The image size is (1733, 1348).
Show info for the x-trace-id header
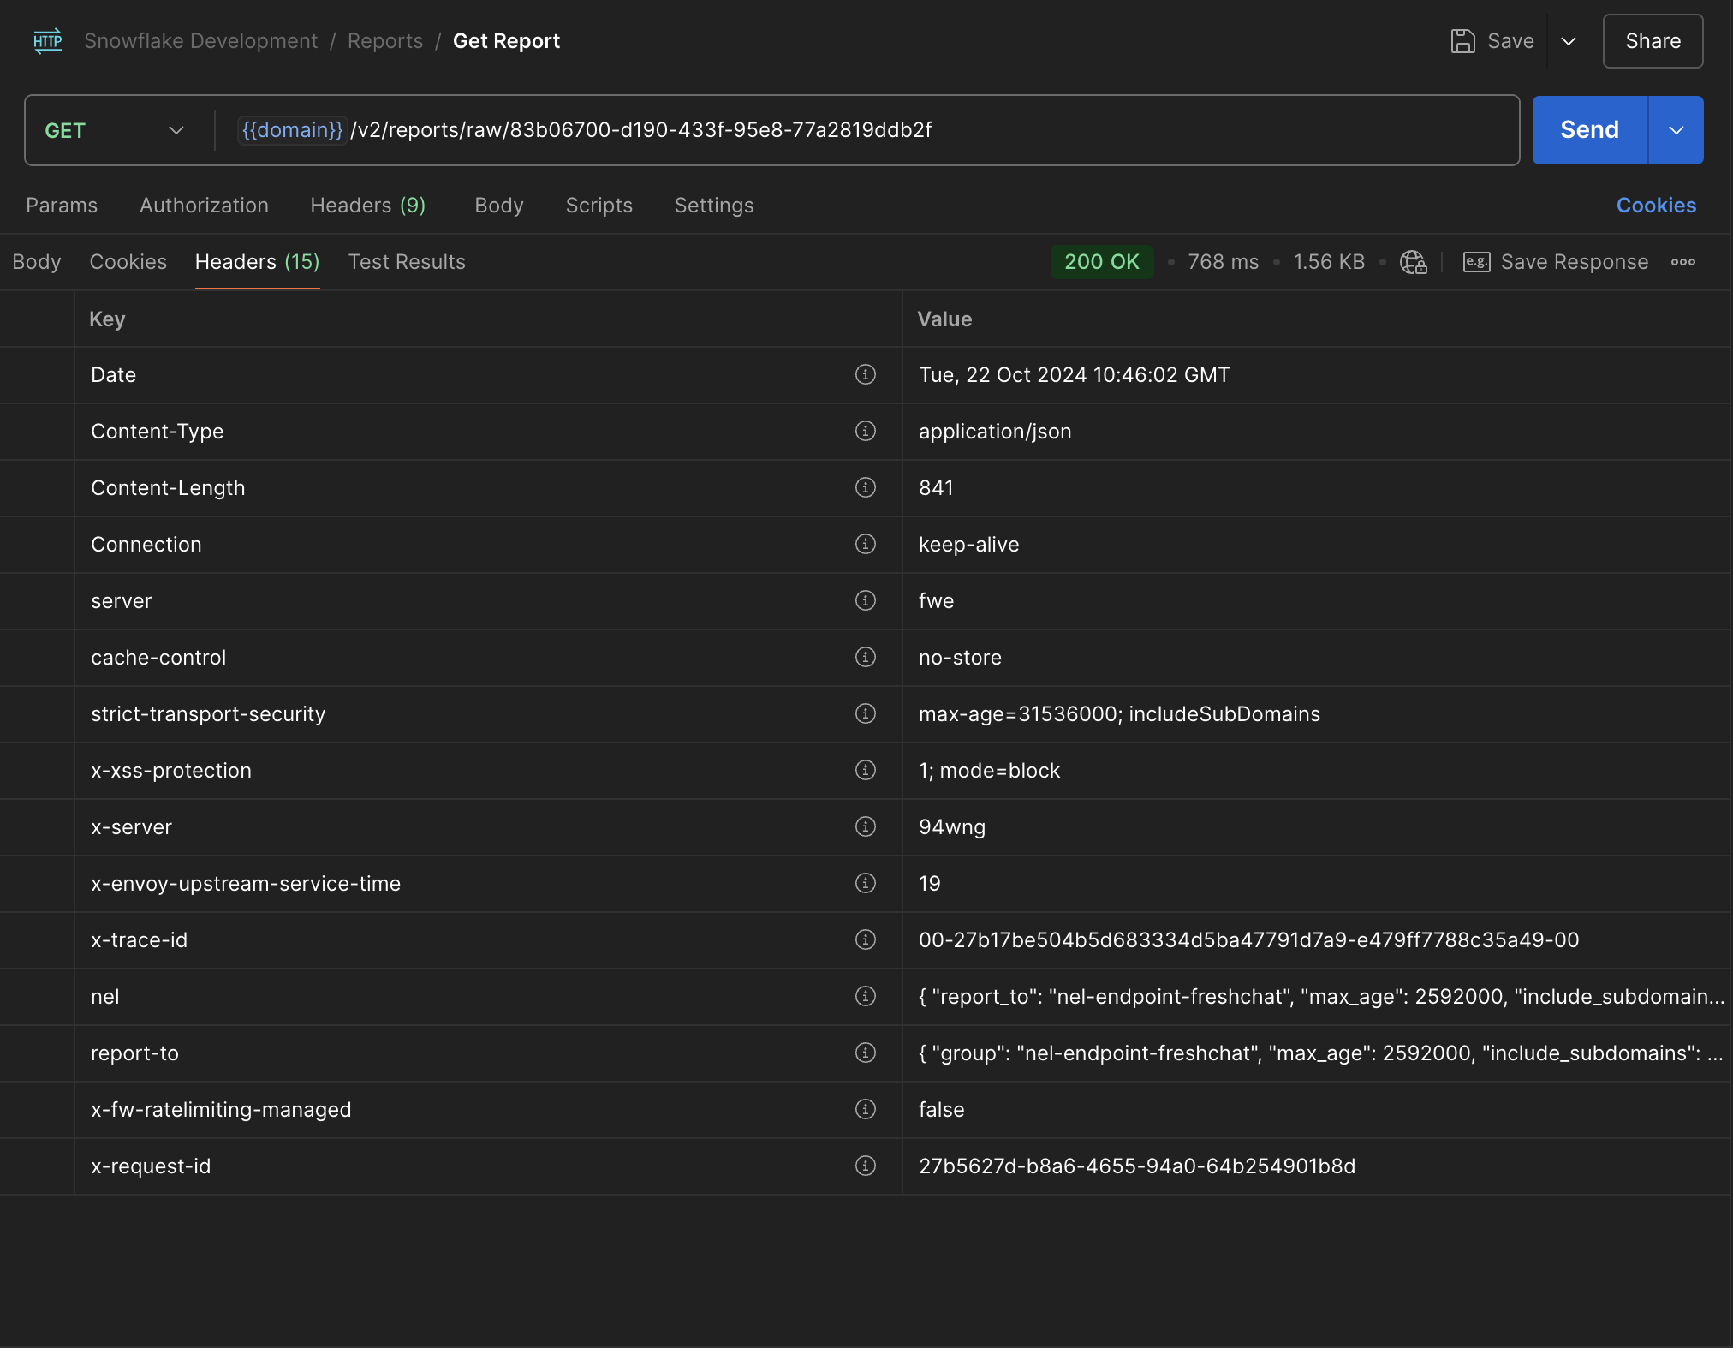866,939
